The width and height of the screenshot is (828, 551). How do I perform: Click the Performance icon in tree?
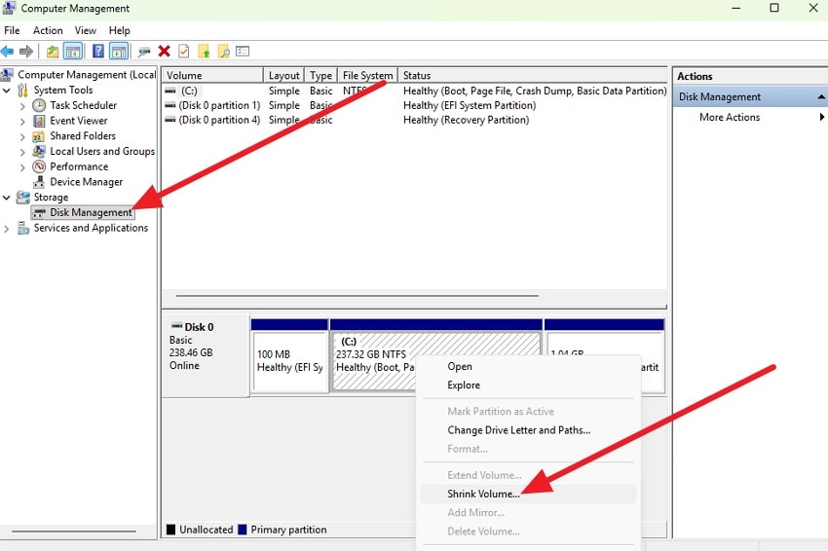click(39, 166)
